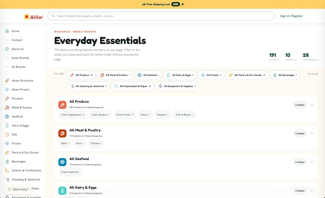Screen dimensions: 325x198
Task: Open Asian Brands in the sidebar
Action: (x=20, y=58)
